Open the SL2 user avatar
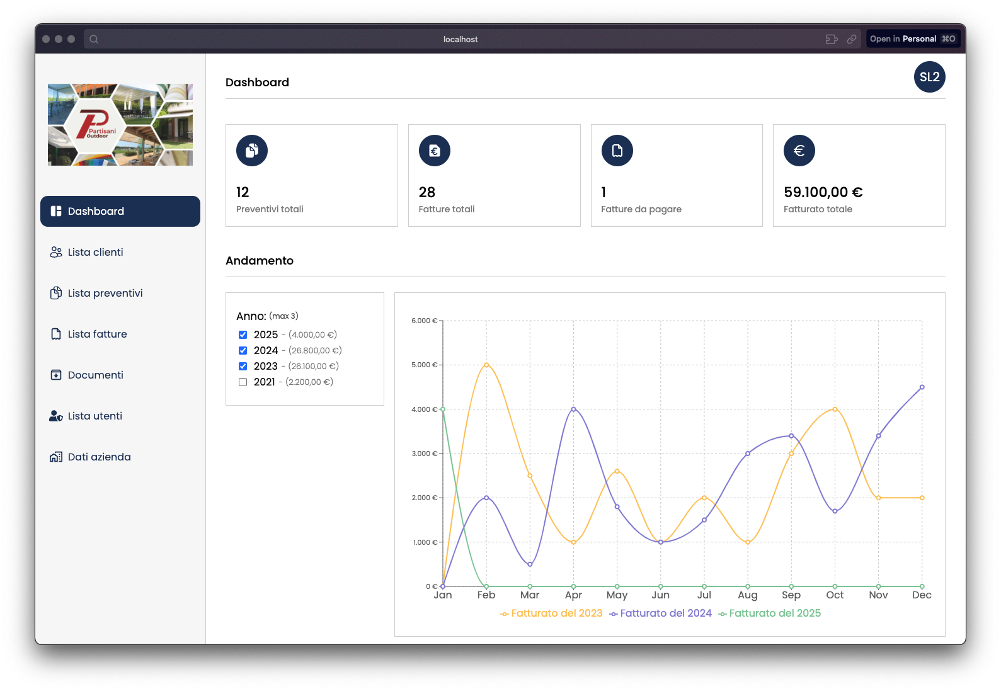Screen dimensions: 1001x691 pos(929,77)
